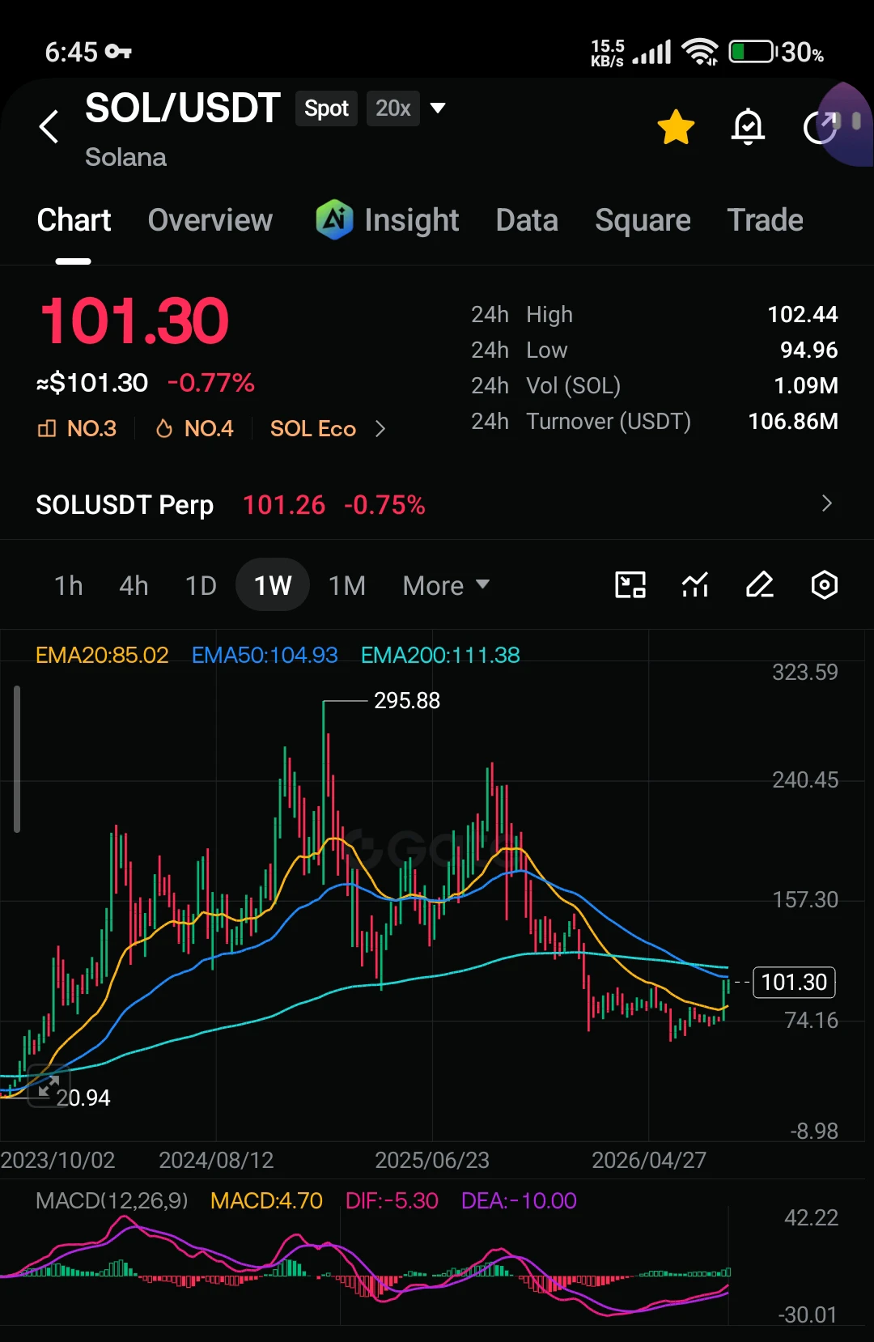Expand tags with chevron after SOL Eco

click(x=380, y=428)
